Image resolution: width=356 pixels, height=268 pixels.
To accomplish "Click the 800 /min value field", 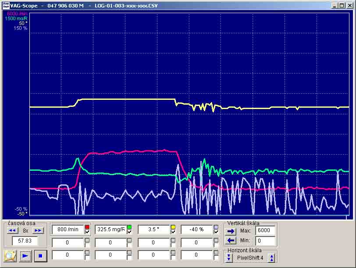I will pos(68,229).
